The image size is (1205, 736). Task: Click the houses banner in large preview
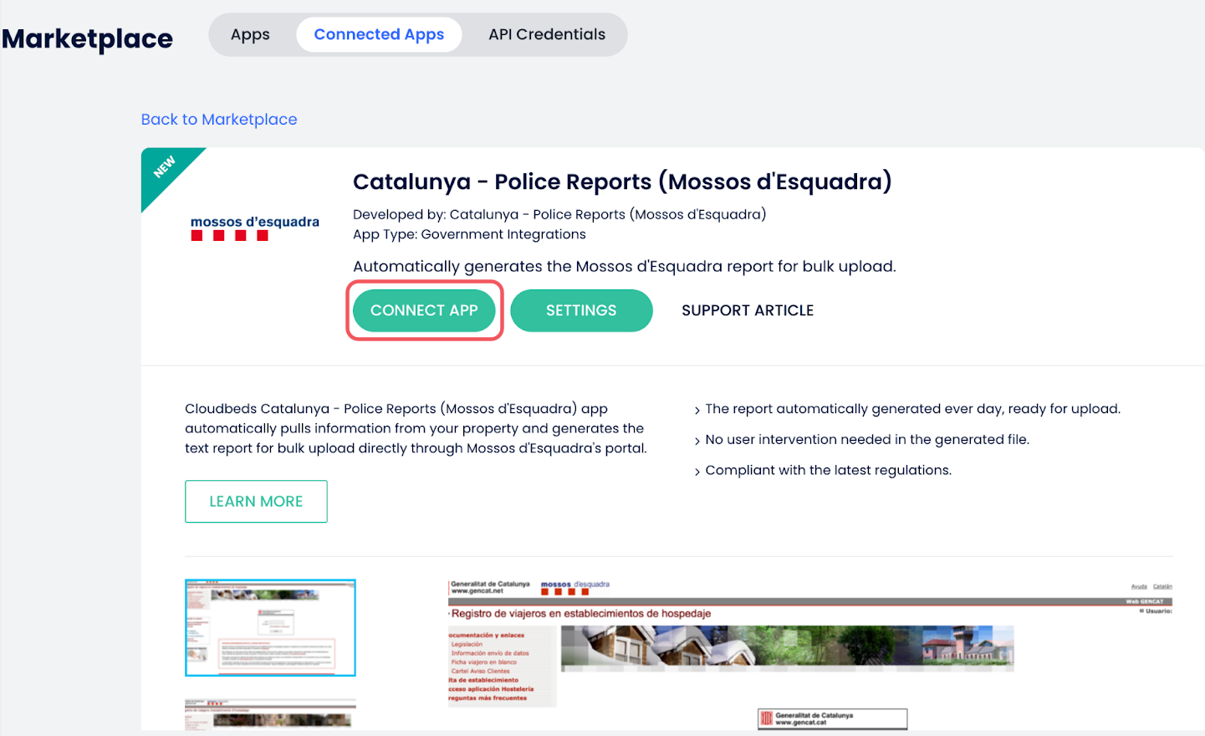[x=786, y=647]
